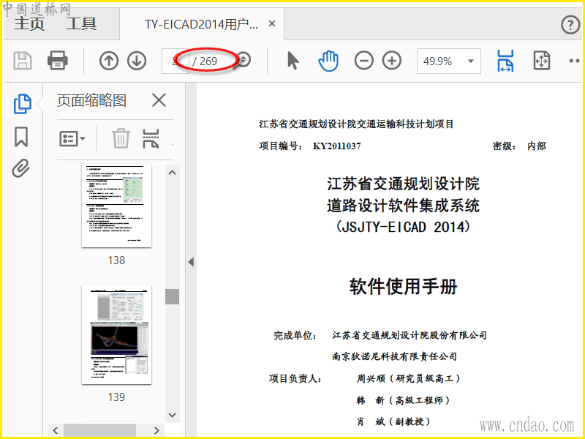Click the thumbnail panel page layout icon
Viewport: 585px width, 439px height.
tap(151, 139)
